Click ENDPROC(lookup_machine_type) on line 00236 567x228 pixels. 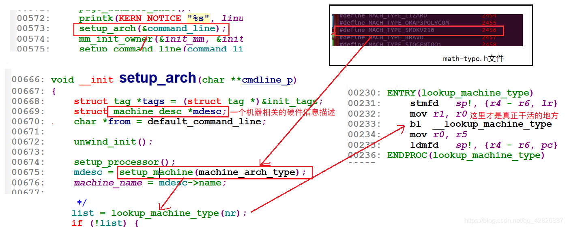tap(466, 155)
